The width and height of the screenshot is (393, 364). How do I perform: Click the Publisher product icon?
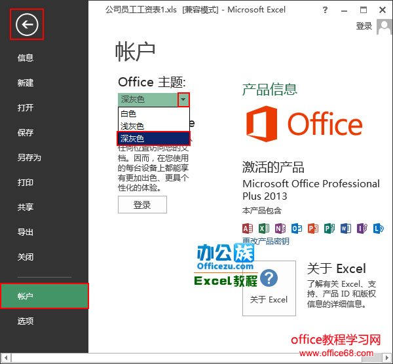point(329,228)
